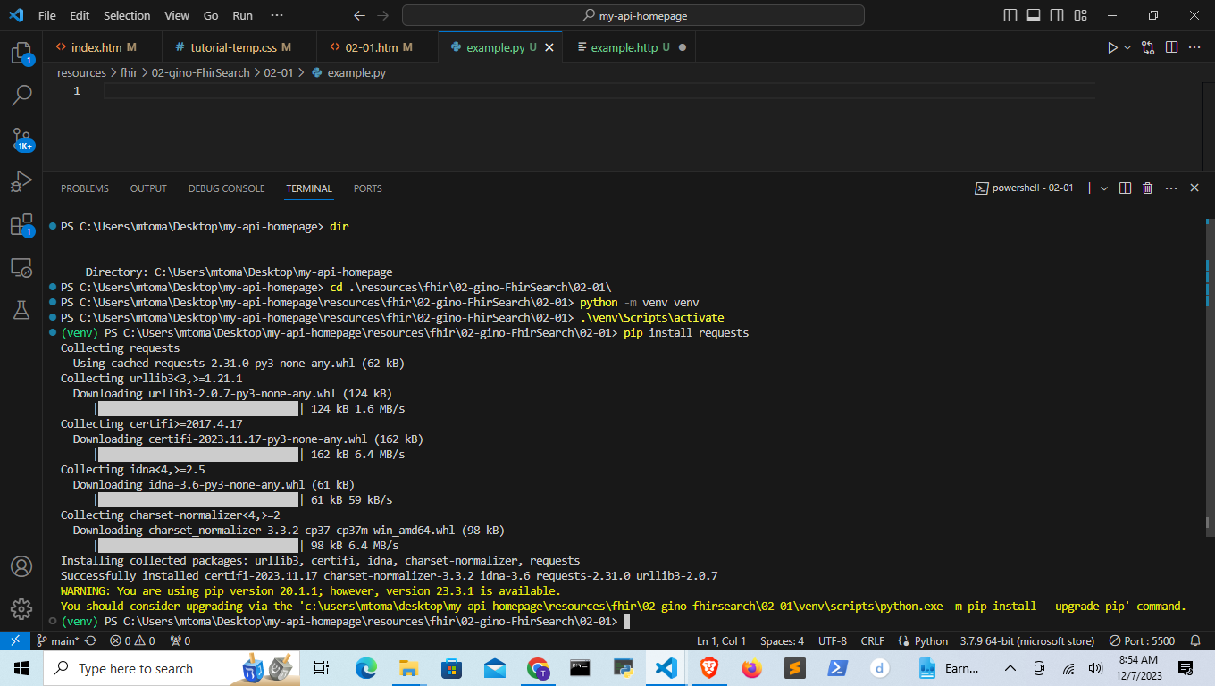Show the OUTPUT panel tab
This screenshot has width=1215, height=686.
(x=148, y=188)
